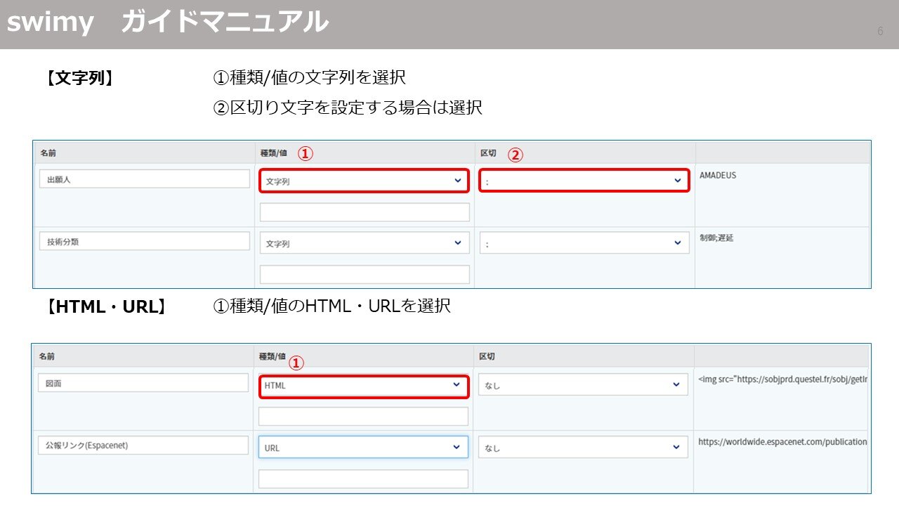Click the empty value field under 文字列 for 出願人

tap(364, 212)
